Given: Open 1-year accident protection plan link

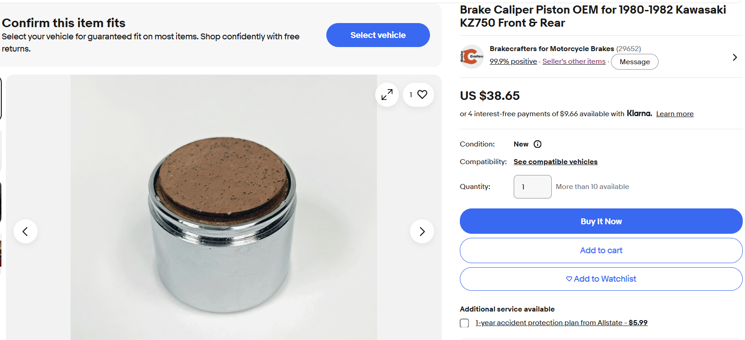Looking at the screenshot, I should tap(561, 323).
